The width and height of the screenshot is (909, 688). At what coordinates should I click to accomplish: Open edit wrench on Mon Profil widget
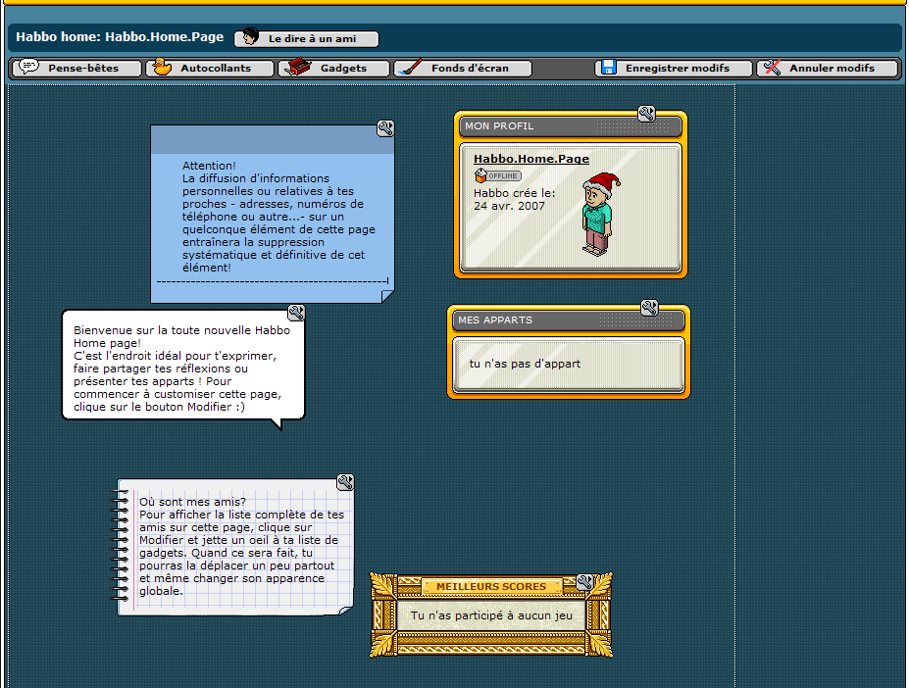pos(646,114)
